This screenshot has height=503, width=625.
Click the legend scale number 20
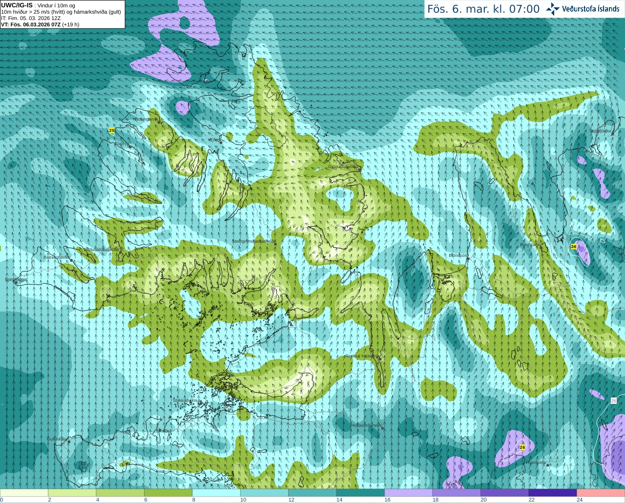tap(483, 500)
